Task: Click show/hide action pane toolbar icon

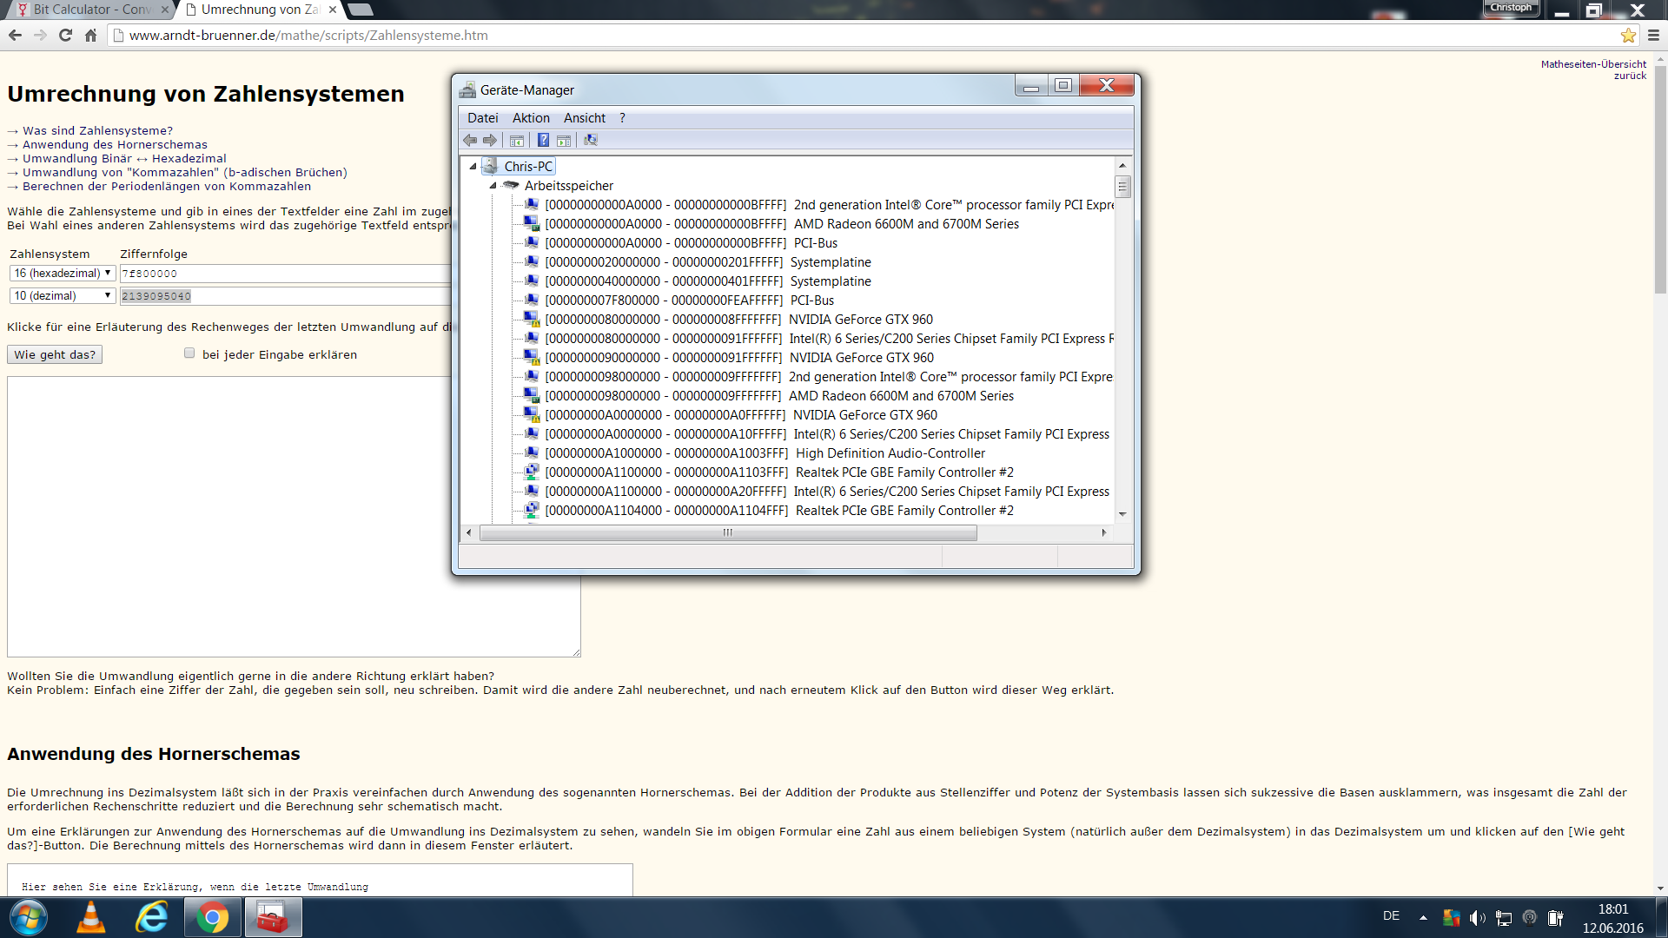Action: pyautogui.click(x=564, y=141)
